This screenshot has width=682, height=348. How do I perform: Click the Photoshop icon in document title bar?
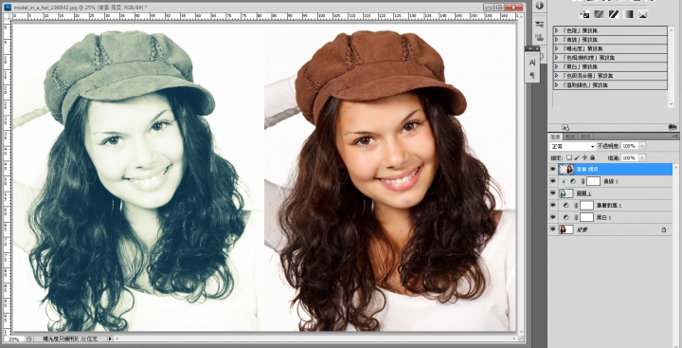[x=8, y=7]
